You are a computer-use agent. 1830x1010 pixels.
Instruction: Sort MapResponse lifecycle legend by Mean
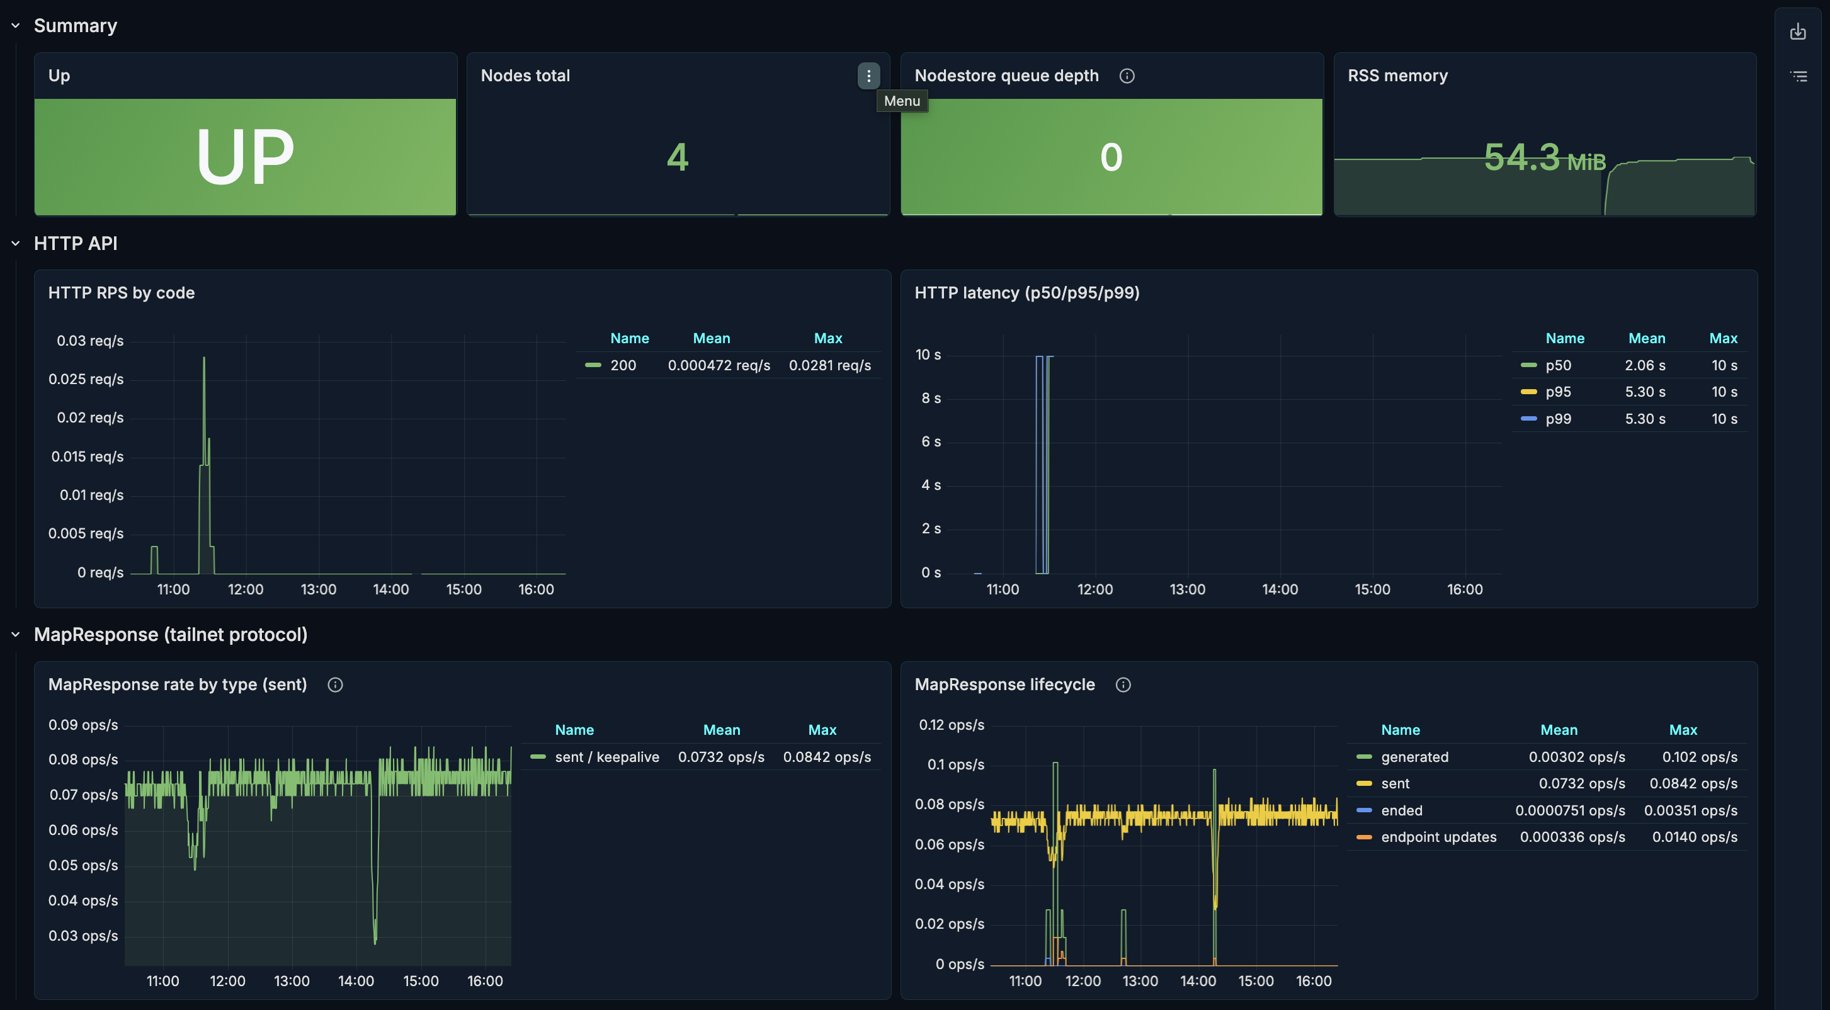[x=1559, y=730]
